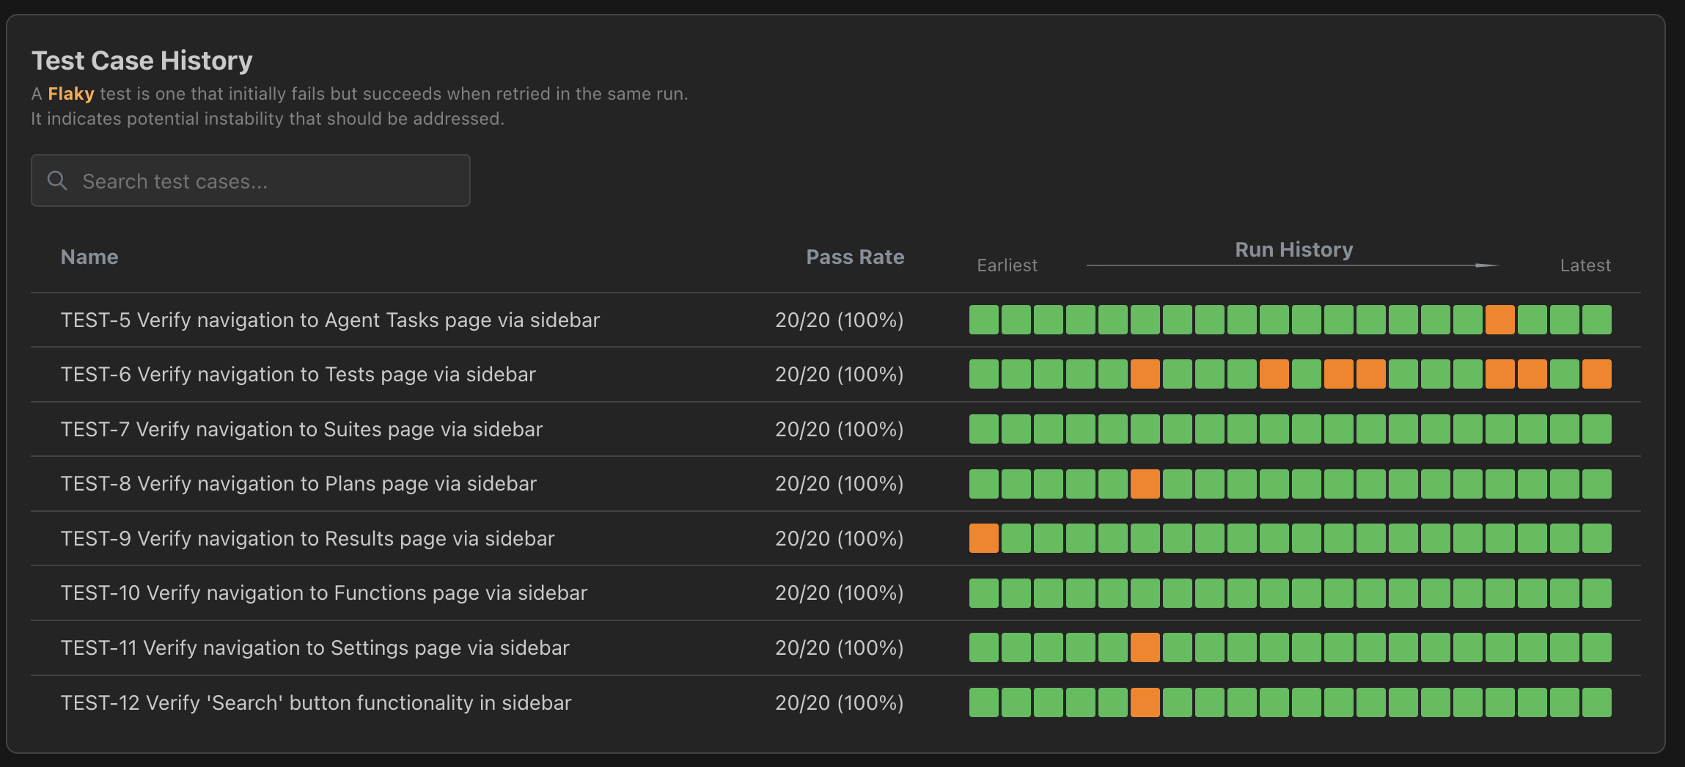Screen dimensions: 1685x767
Task: Sort results by Pass Rate column header
Action: pos(854,257)
